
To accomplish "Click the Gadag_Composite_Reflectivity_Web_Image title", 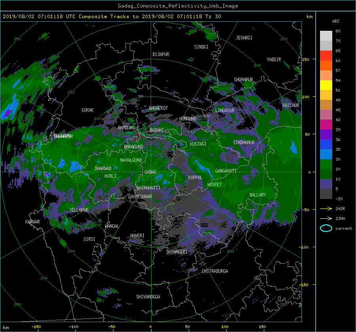I will pos(178,6).
